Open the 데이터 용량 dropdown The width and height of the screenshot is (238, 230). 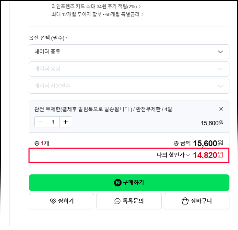coord(129,69)
